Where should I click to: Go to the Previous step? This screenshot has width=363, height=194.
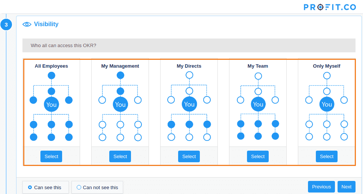(x=321, y=187)
